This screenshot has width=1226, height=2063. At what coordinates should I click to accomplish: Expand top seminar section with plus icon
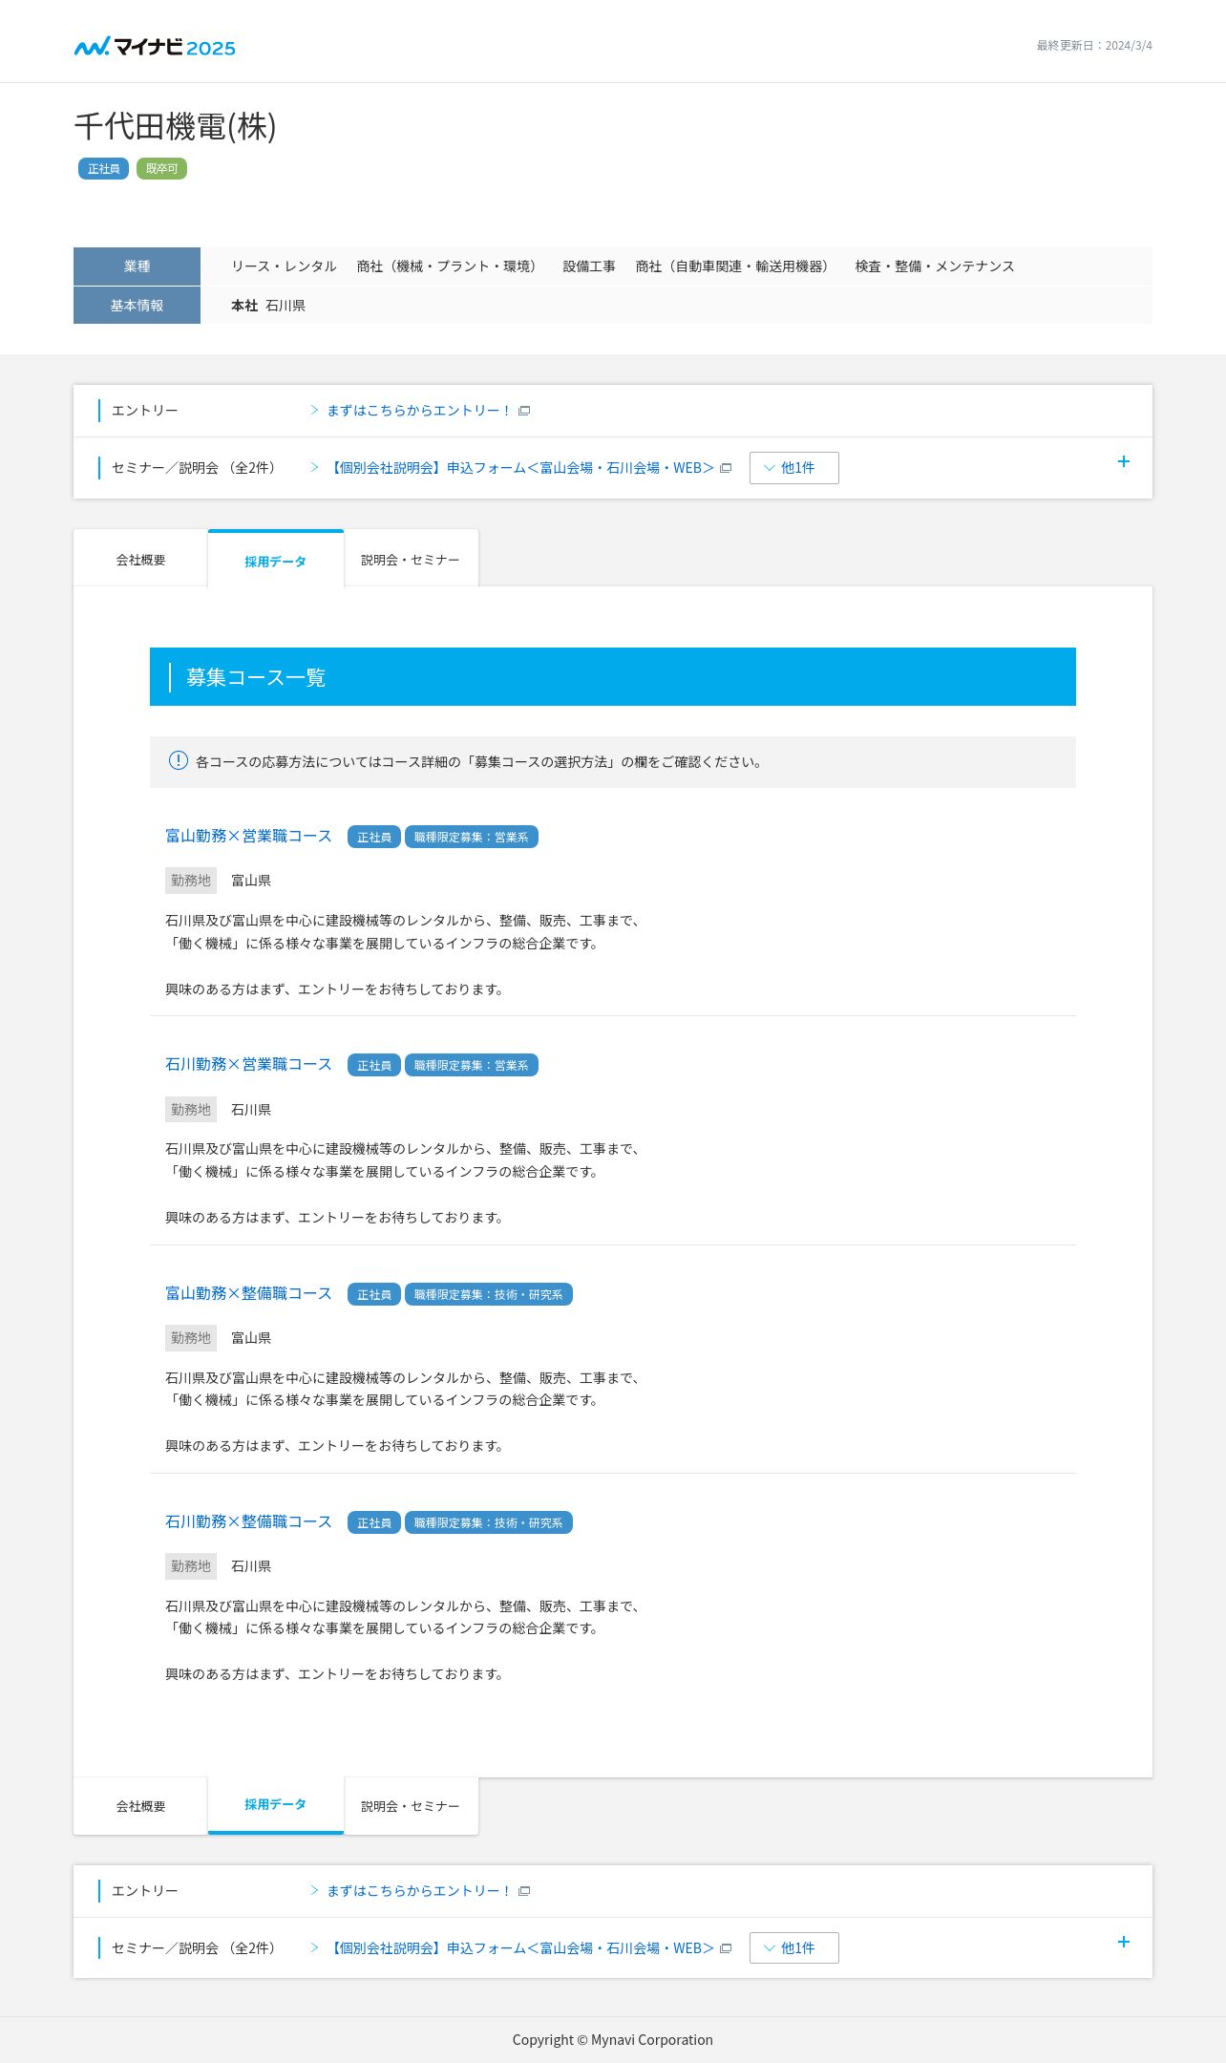1124,461
